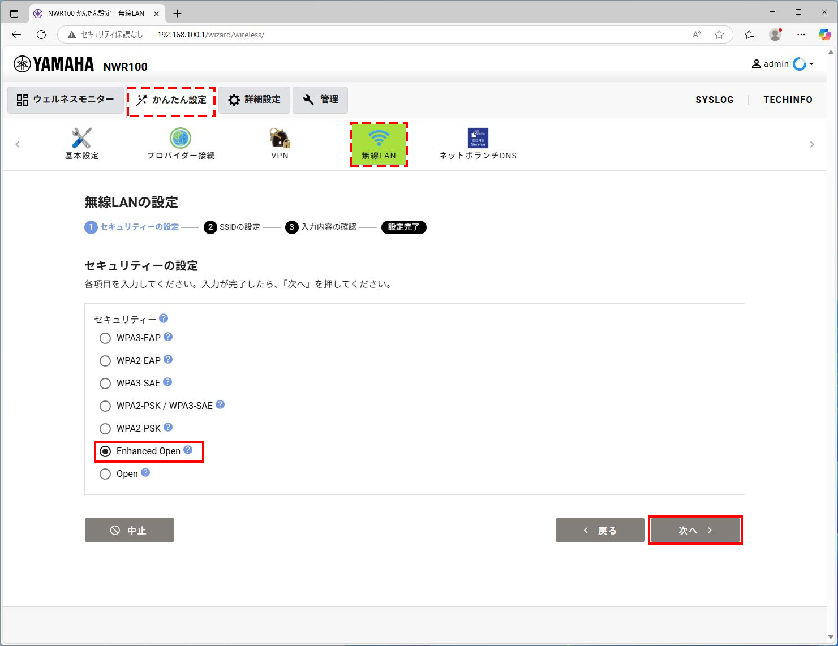Open the プロバイダー接続 globe icon
Viewport: 838px width, 646px height.
pyautogui.click(x=181, y=138)
